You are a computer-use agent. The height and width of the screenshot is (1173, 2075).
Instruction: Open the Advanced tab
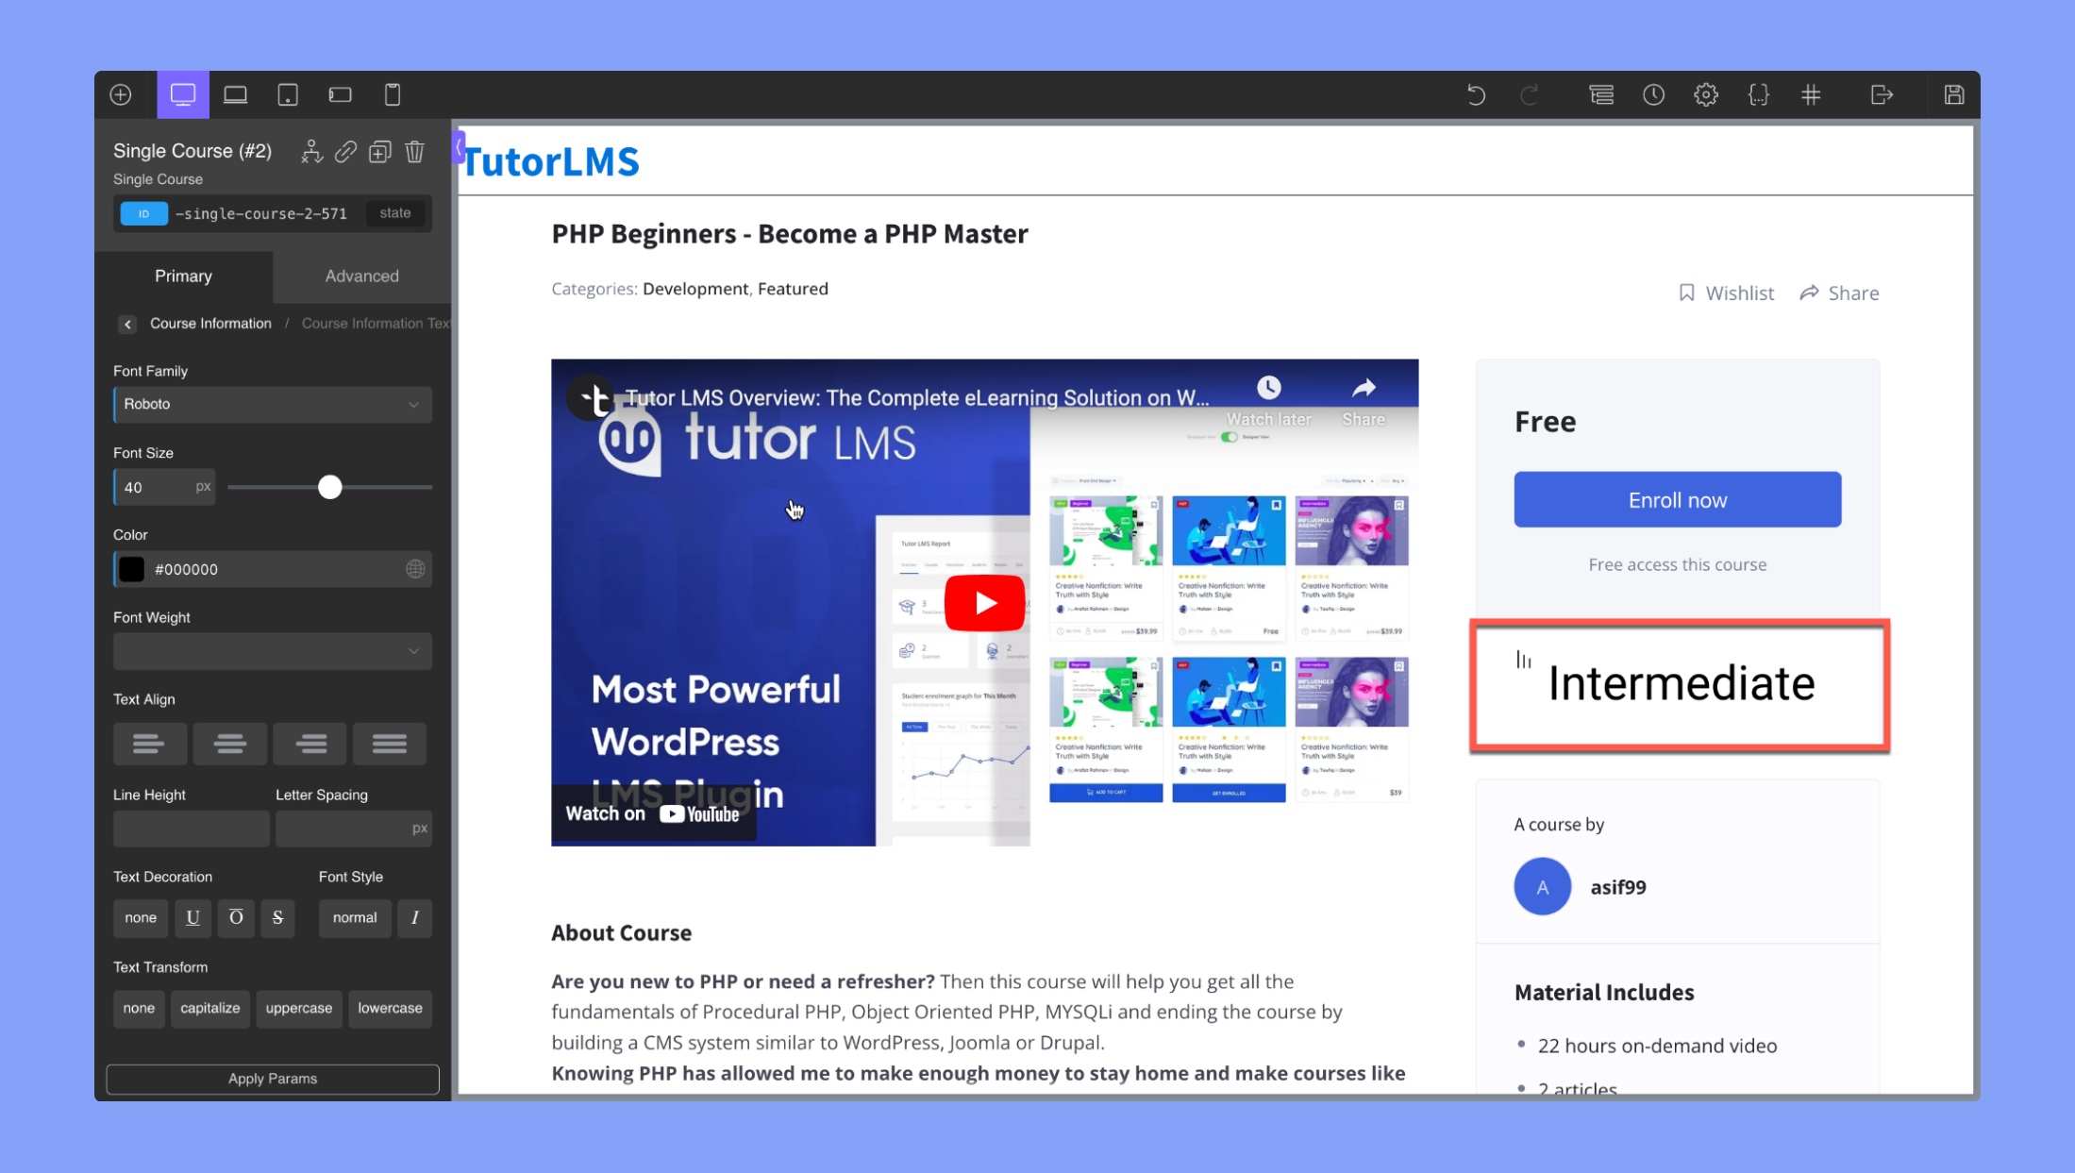pos(362,276)
